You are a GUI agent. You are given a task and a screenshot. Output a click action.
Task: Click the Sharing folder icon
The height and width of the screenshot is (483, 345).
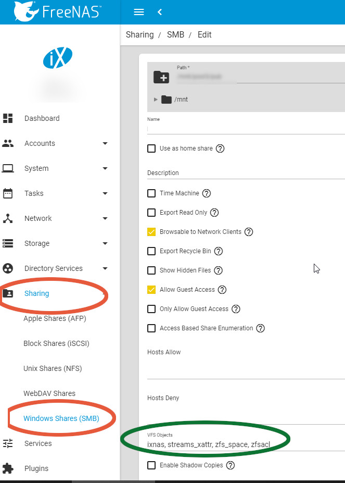click(8, 293)
